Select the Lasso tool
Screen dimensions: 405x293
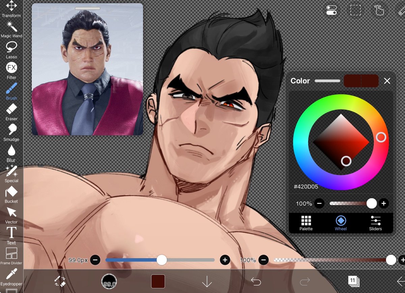click(x=11, y=50)
